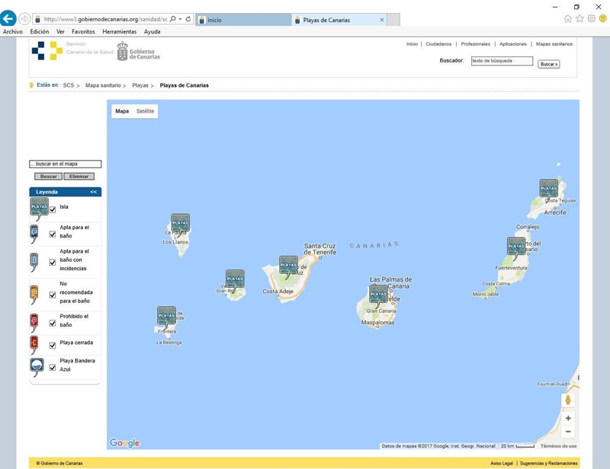Toggle the Prohibido el baño checkbox
The image size is (610, 469).
coord(53,323)
